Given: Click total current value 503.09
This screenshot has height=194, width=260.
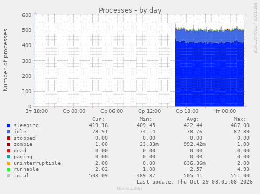Looking at the screenshot, I should pyautogui.click(x=98, y=176).
